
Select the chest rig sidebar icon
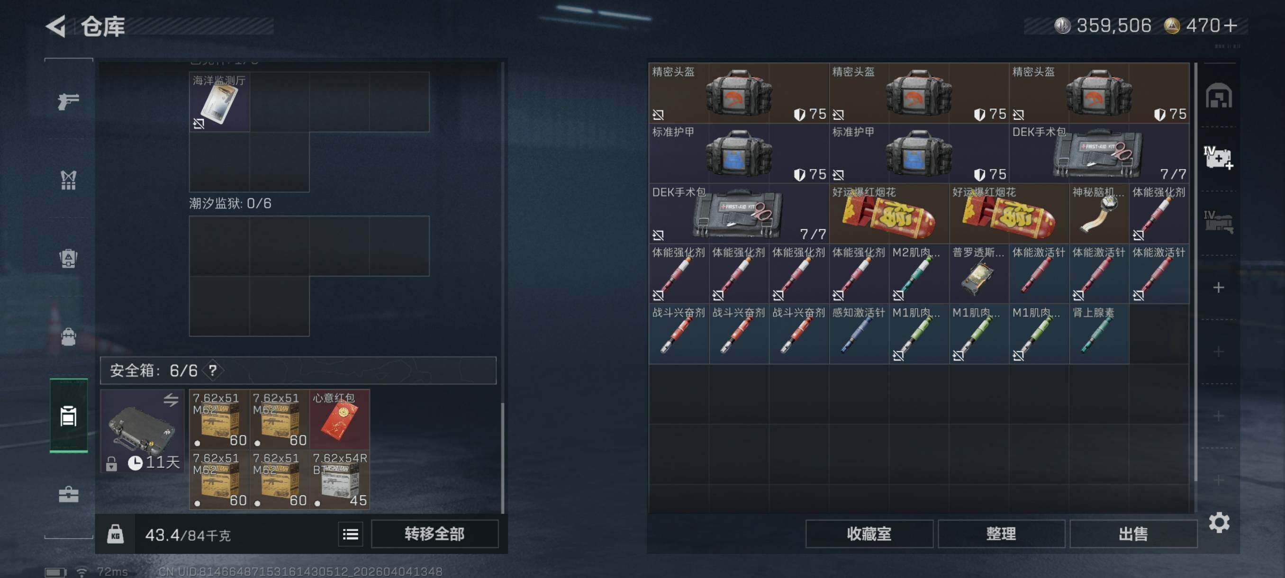pyautogui.click(x=68, y=258)
